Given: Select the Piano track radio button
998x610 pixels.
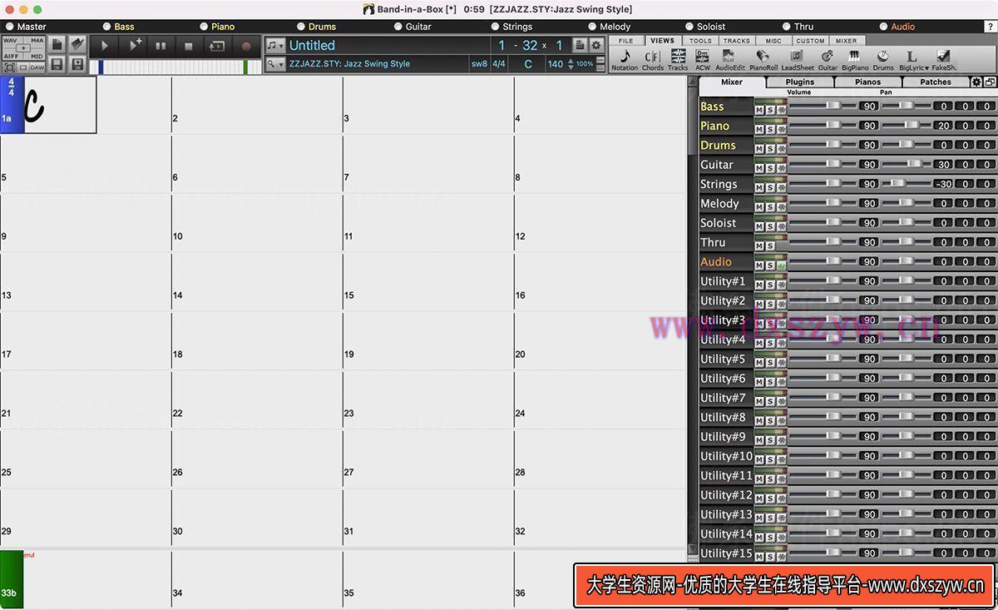Looking at the screenshot, I should (x=204, y=27).
